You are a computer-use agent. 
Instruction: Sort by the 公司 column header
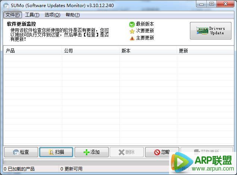coord(90,51)
